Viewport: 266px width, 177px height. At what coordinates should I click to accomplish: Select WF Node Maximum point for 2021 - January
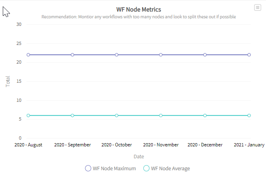[x=249, y=54]
